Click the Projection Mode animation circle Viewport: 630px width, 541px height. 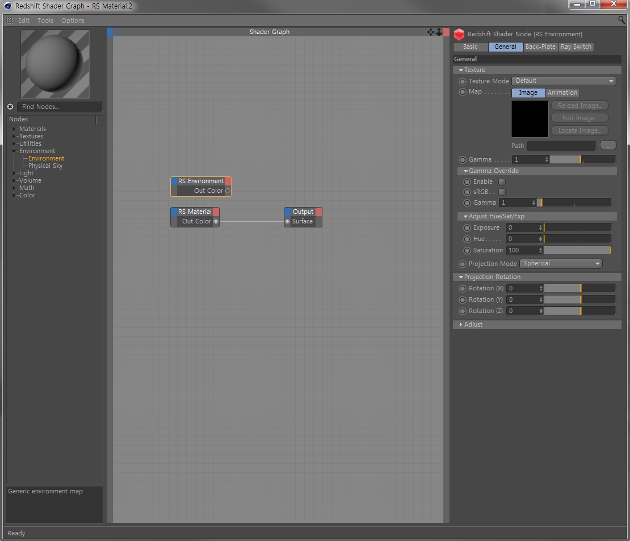pyautogui.click(x=463, y=264)
